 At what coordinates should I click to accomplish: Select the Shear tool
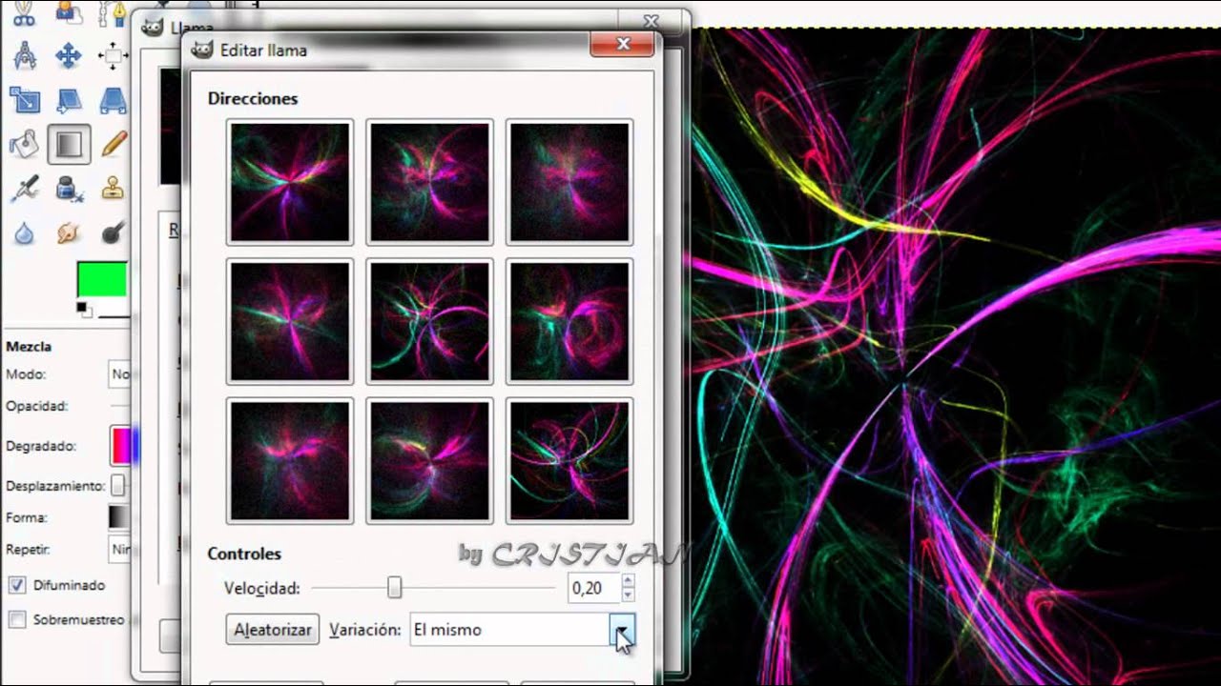coord(69,99)
